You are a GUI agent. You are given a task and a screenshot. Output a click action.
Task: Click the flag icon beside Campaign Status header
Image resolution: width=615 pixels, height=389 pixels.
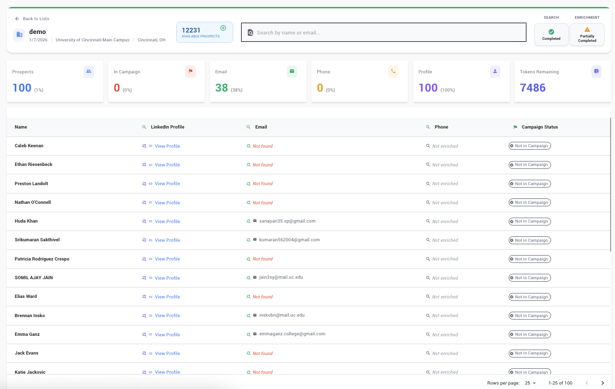click(x=515, y=127)
